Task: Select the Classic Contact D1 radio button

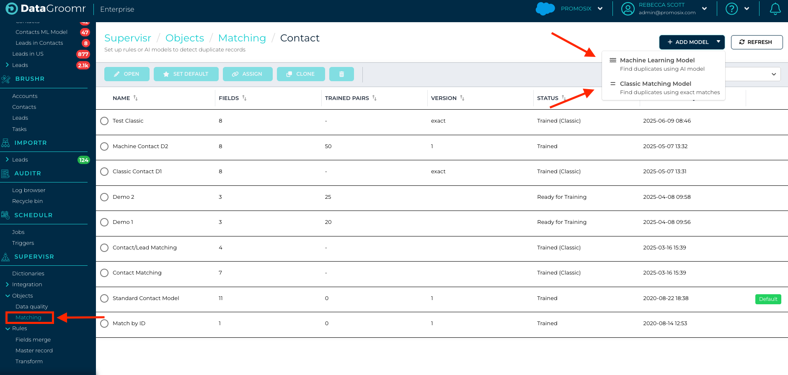Action: [104, 172]
